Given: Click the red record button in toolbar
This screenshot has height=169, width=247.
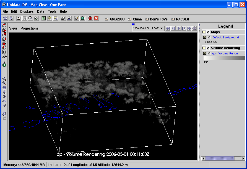Looking at the screenshot, I should tap(90, 18).
